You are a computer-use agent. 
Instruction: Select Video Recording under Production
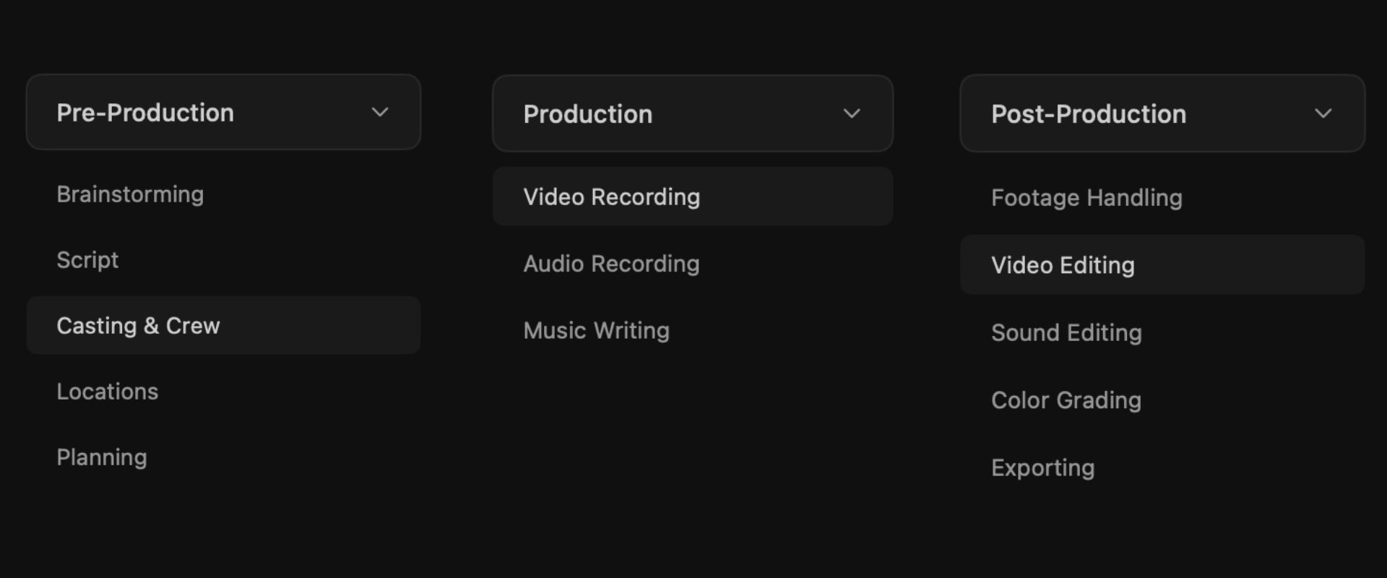[611, 197]
